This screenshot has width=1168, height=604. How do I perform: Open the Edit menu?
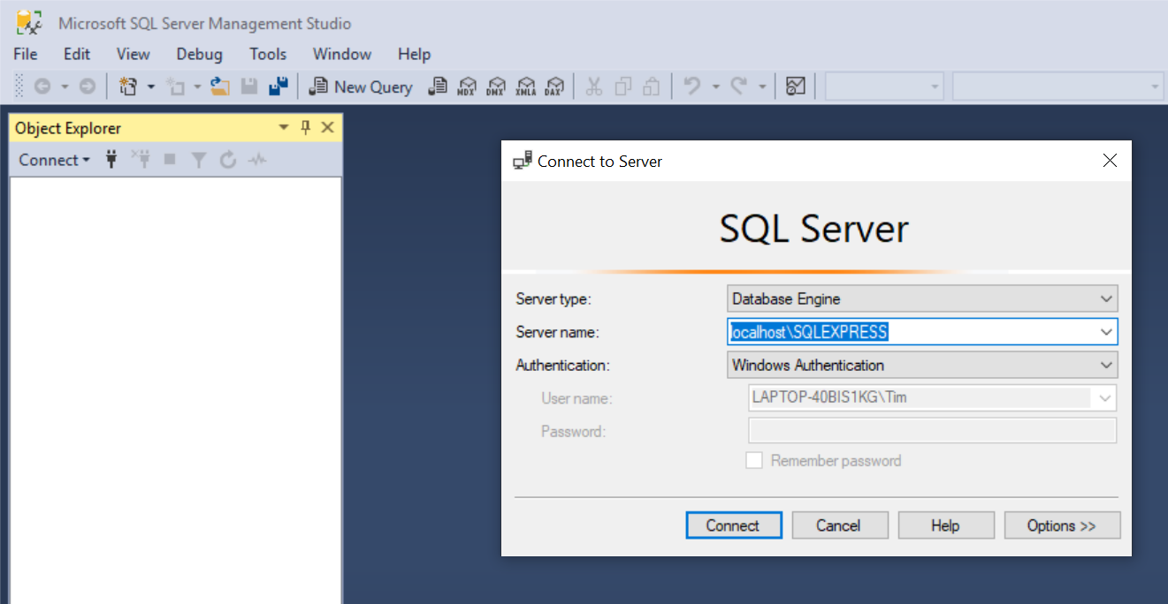tap(77, 54)
